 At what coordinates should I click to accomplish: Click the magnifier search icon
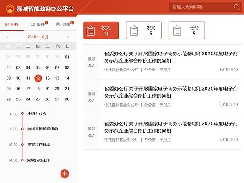(x=236, y=7)
